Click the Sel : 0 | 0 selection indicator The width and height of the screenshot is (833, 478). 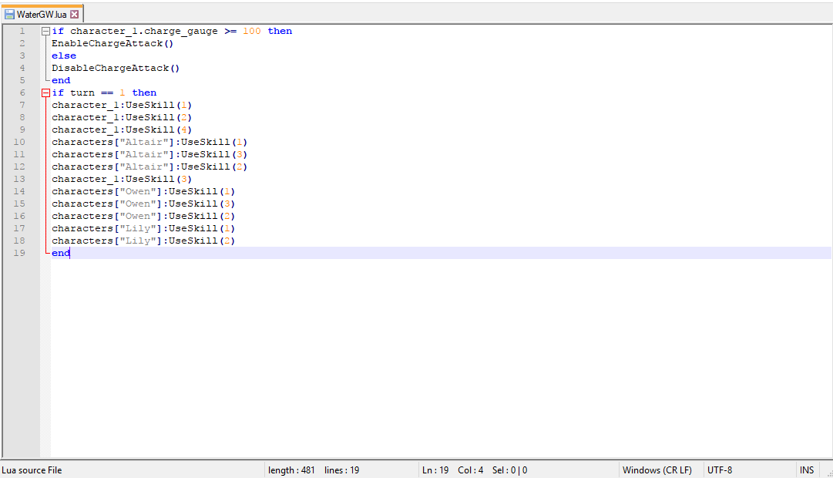509,470
